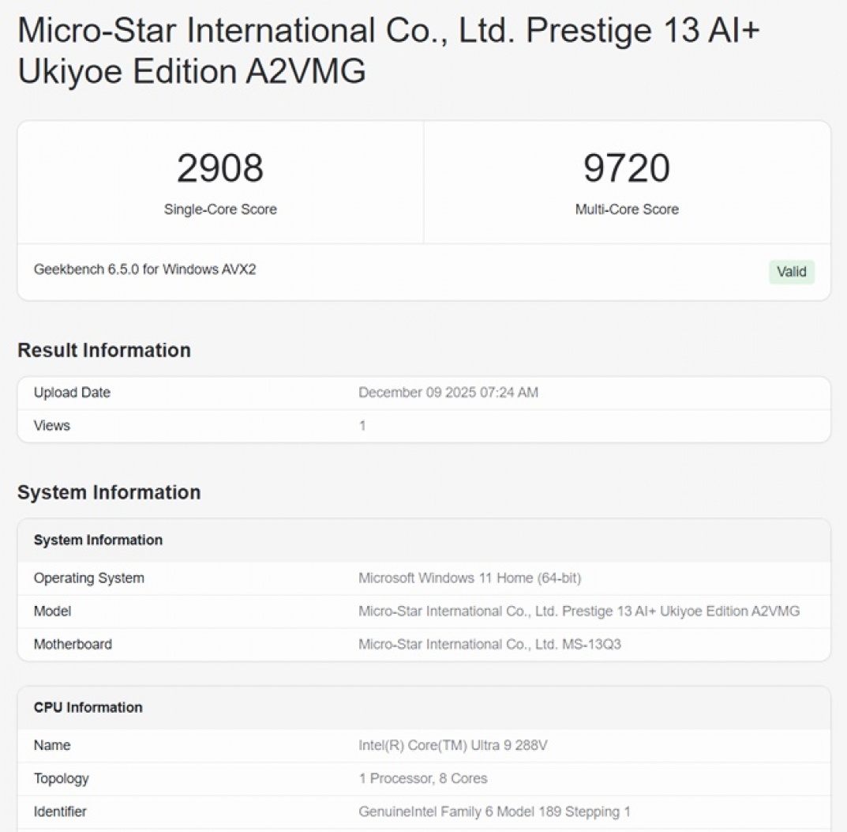Click the Result Information heading
The image size is (847, 832).
[x=104, y=350]
